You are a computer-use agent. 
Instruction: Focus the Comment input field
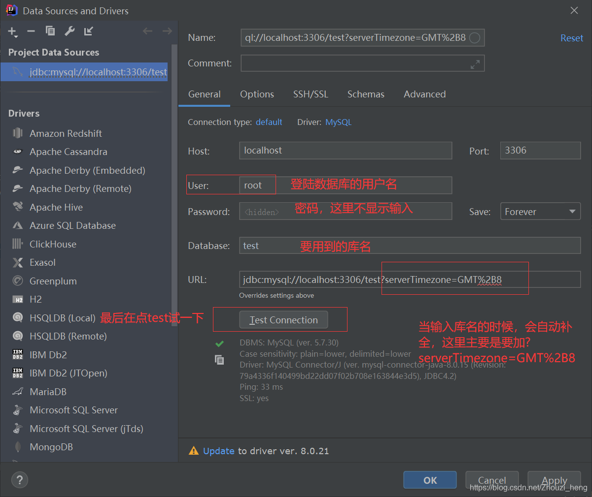pyautogui.click(x=362, y=63)
